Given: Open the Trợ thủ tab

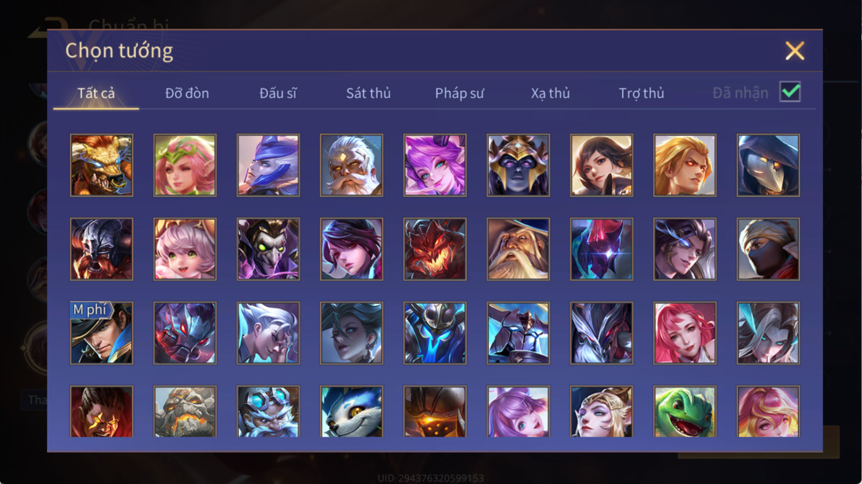Looking at the screenshot, I should (641, 93).
